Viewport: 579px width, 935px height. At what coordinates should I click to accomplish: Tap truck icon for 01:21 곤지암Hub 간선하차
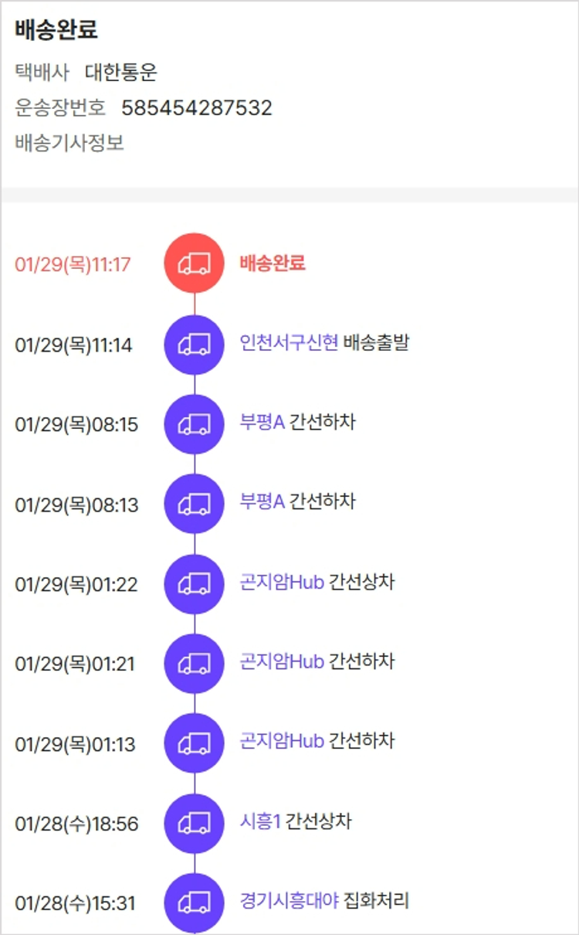[x=194, y=664]
